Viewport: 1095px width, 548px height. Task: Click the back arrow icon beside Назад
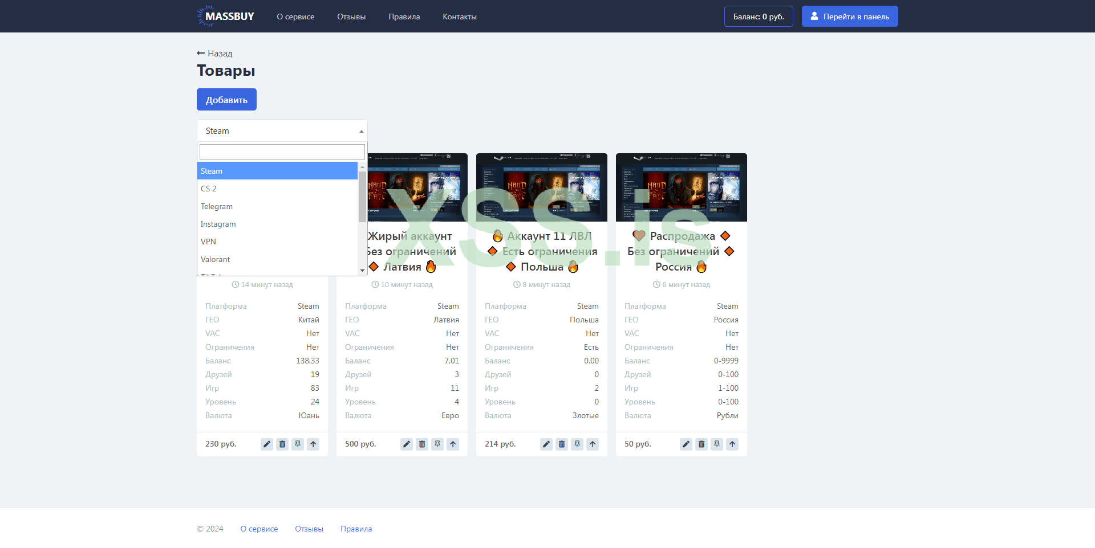201,53
